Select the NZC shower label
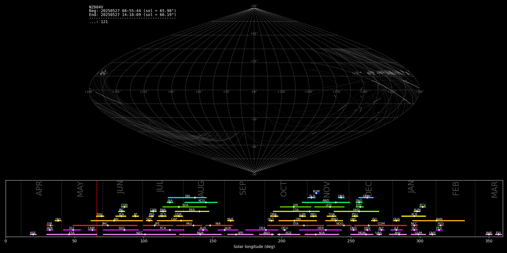This screenshot has height=253, width=507. point(139,233)
